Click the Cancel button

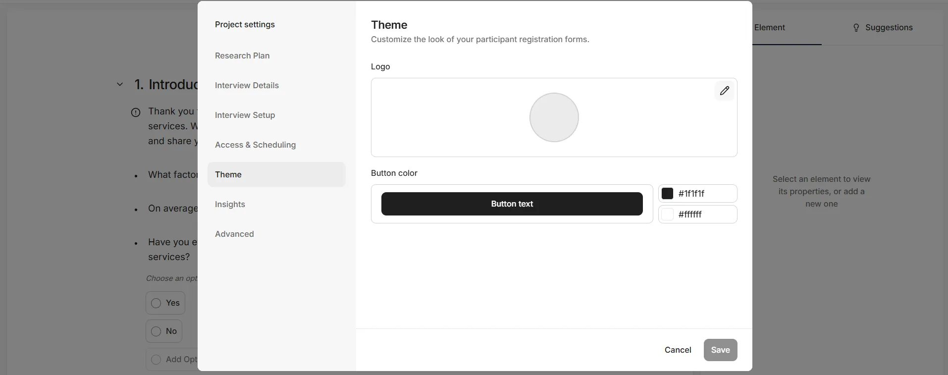click(678, 350)
